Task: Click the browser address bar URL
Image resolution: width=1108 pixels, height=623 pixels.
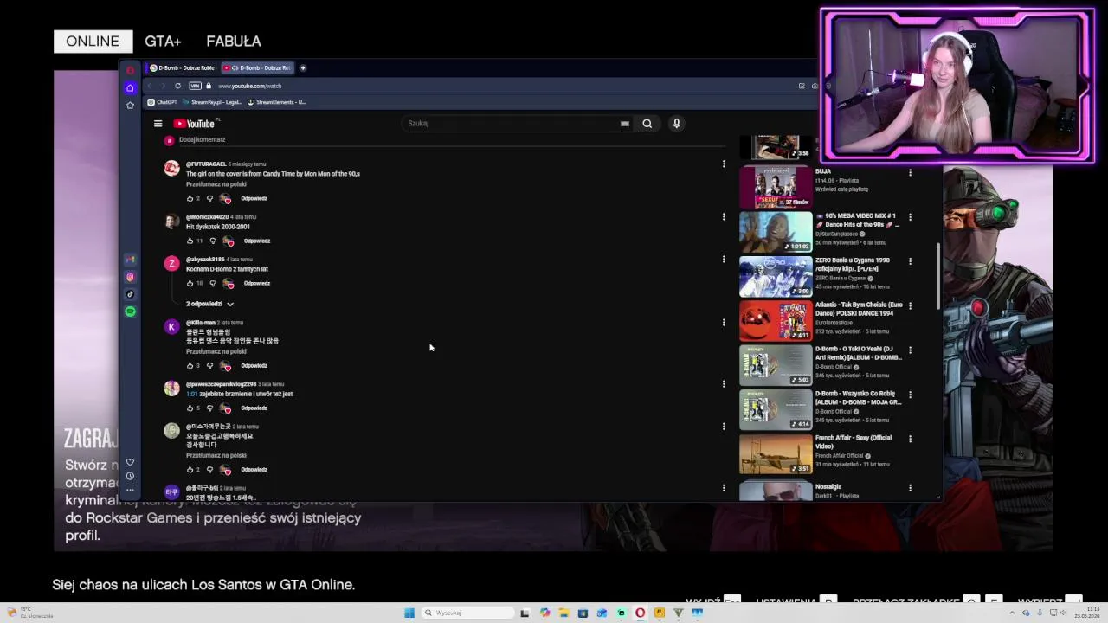Action: click(x=249, y=86)
